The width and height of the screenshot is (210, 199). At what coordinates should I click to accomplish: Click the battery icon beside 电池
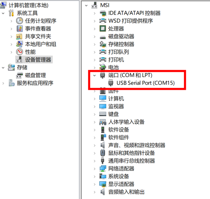click(x=103, y=67)
